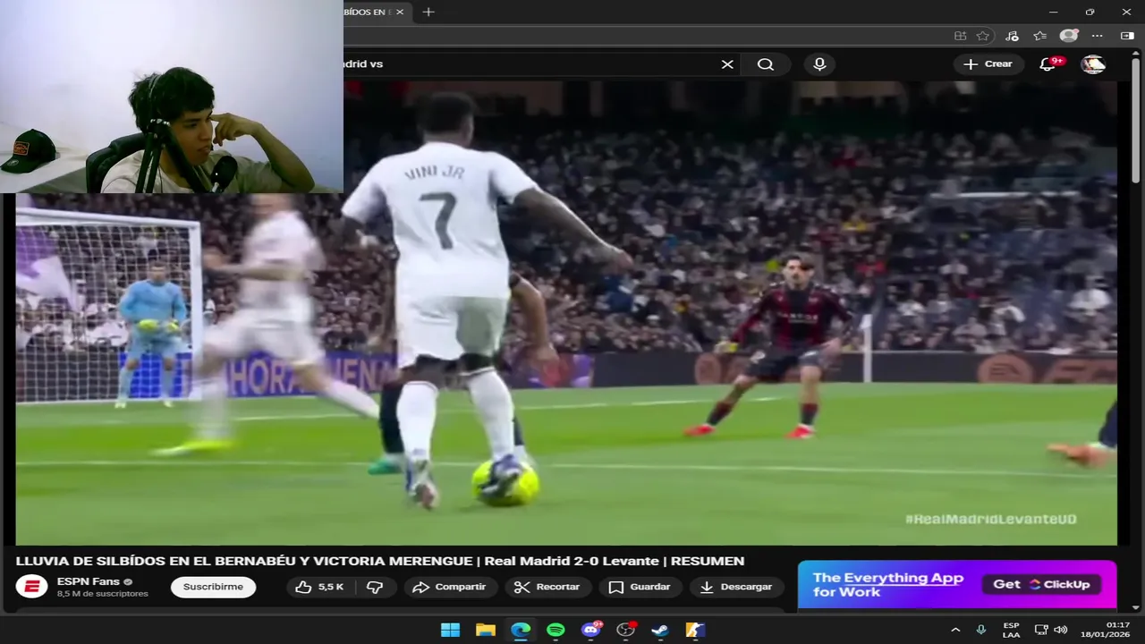Open the ESPN Fans channel avatar
This screenshot has width=1145, height=644.
31,587
